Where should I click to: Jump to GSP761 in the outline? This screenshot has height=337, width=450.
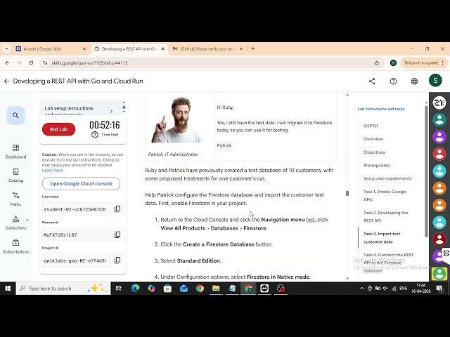[371, 126]
